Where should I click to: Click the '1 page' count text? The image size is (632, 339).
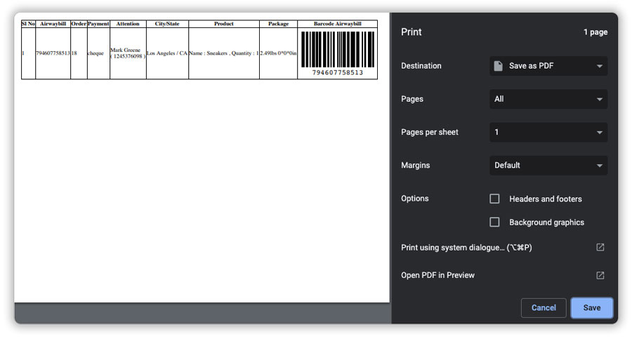[x=595, y=32]
